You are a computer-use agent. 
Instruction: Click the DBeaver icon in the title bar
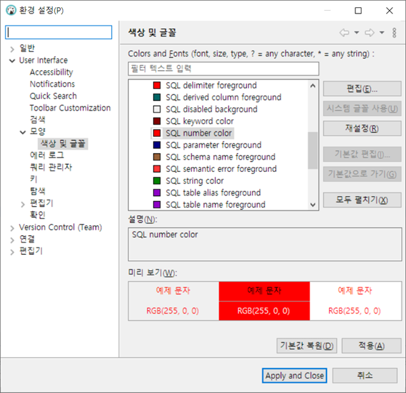point(11,11)
